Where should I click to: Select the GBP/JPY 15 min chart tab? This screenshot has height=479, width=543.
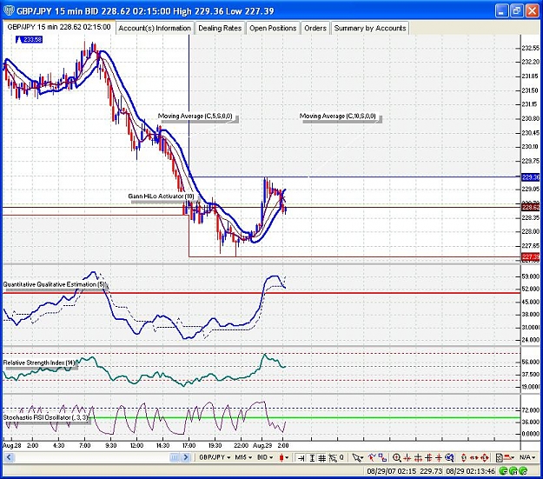click(x=59, y=27)
